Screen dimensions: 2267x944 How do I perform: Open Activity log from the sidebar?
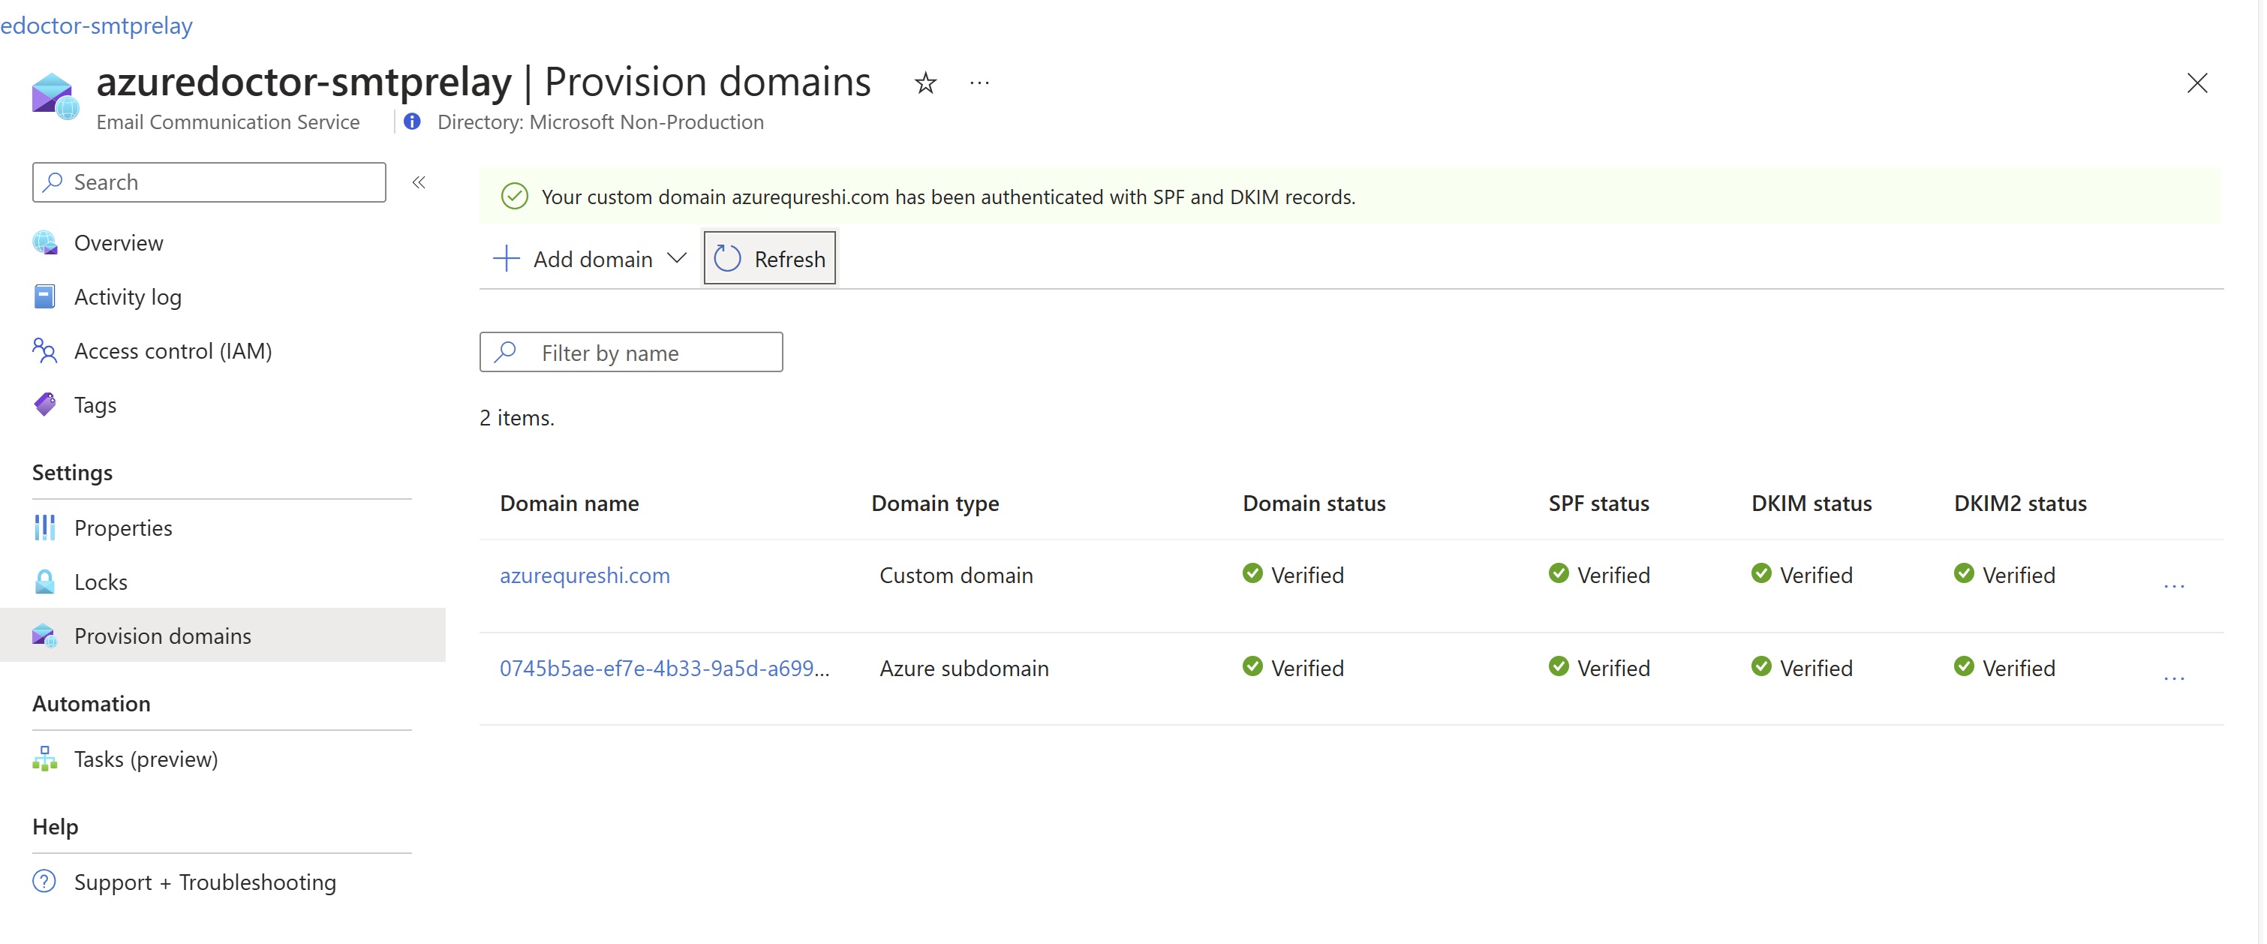pos(128,297)
